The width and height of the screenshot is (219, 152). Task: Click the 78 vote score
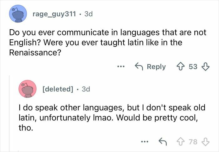click(192, 143)
